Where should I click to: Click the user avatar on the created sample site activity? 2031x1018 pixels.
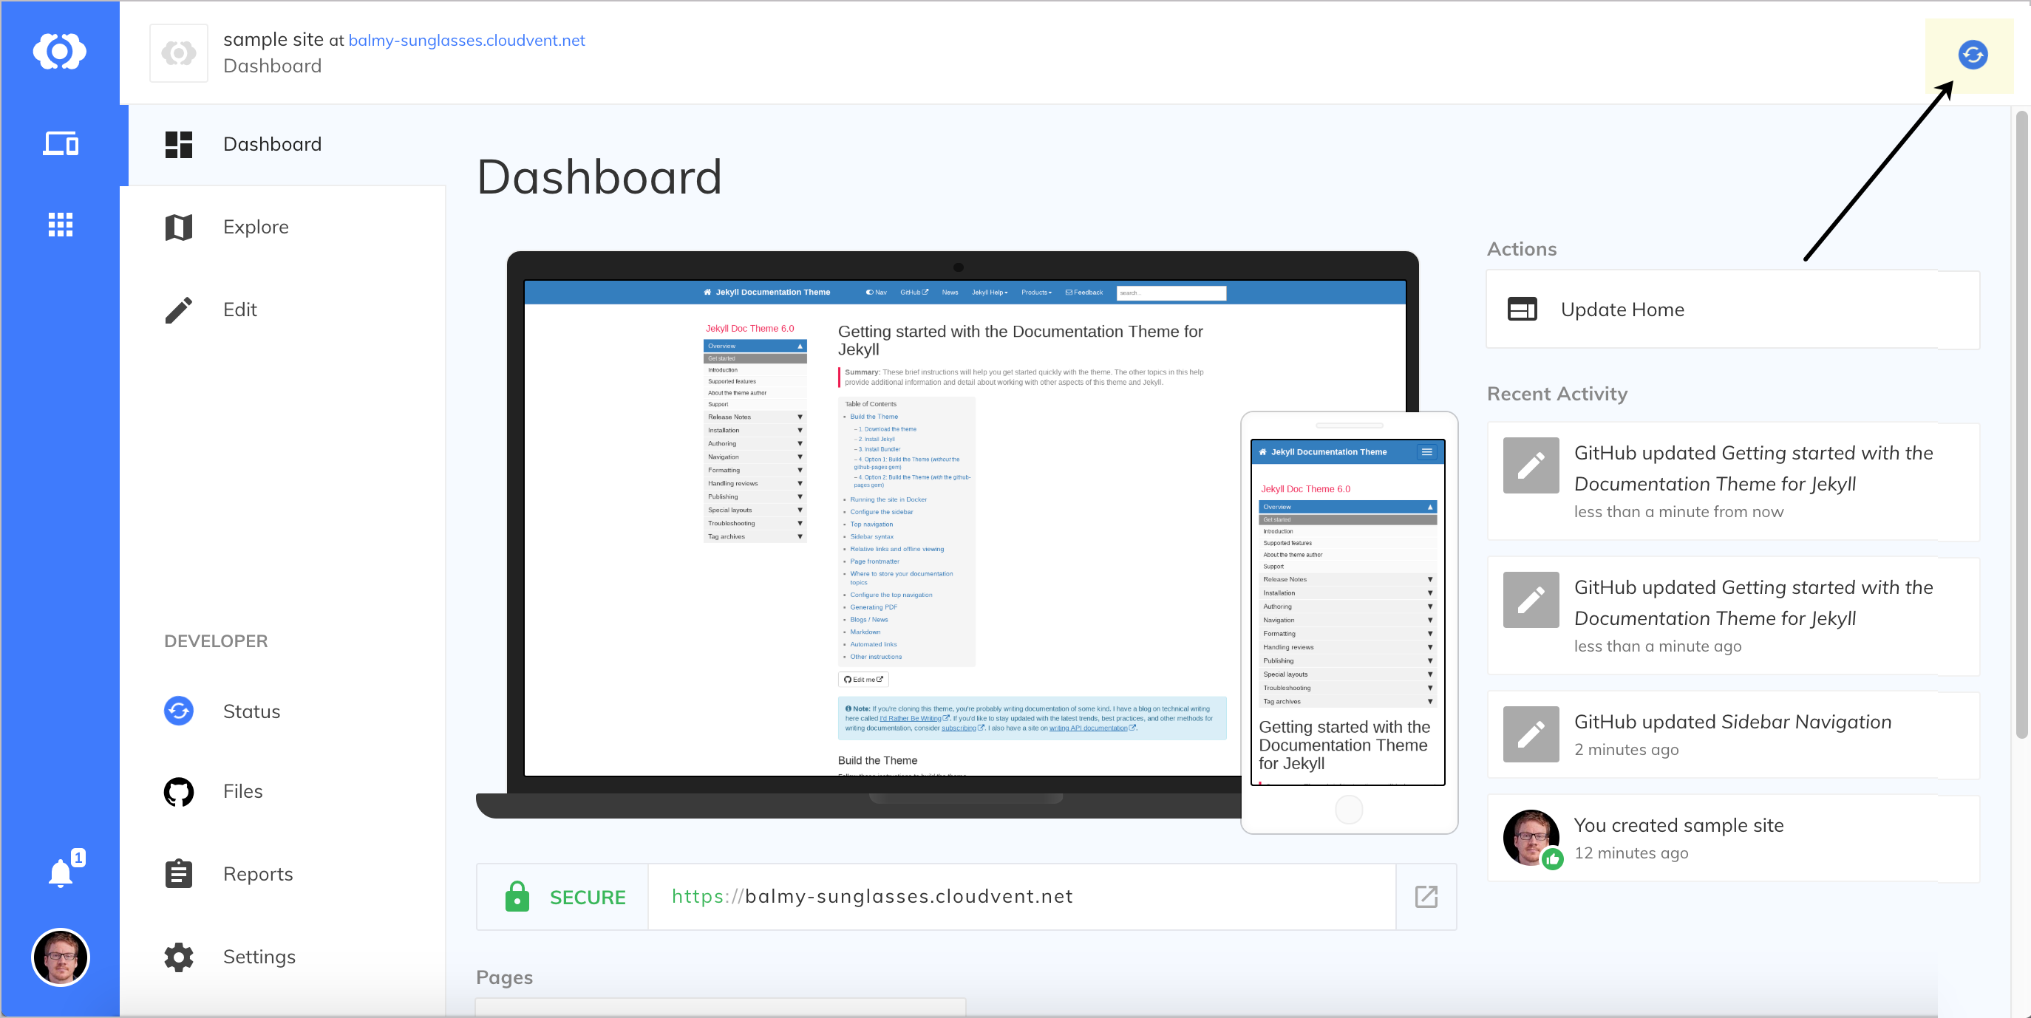(1531, 838)
